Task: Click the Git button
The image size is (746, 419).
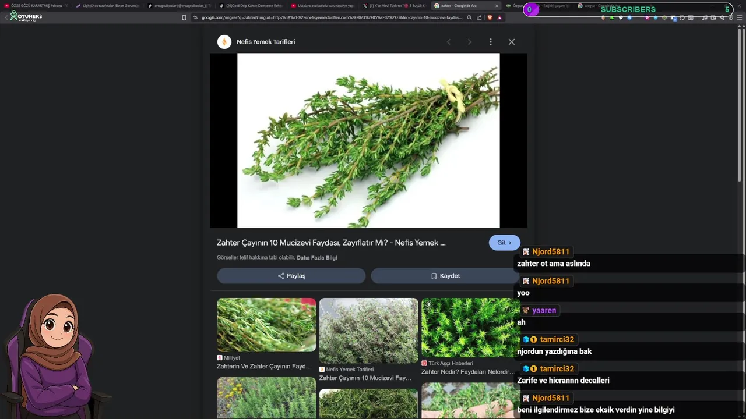Action: click(504, 243)
